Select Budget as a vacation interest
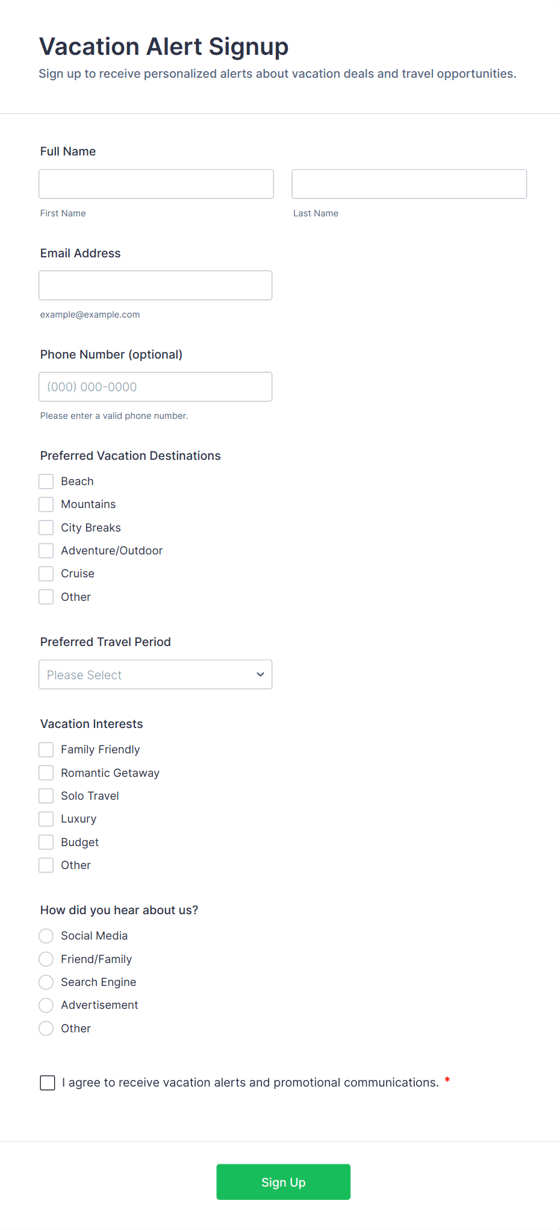The height and width of the screenshot is (1230, 560). coord(46,842)
